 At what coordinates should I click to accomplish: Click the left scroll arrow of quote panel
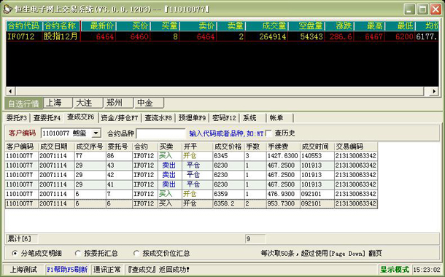point(10,91)
